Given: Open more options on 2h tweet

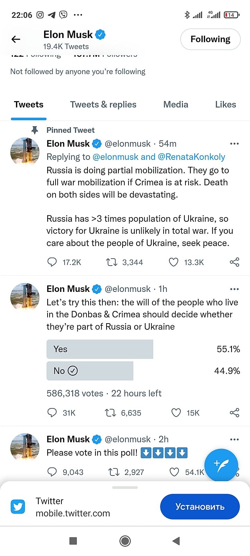Looking at the screenshot, I should (235, 439).
